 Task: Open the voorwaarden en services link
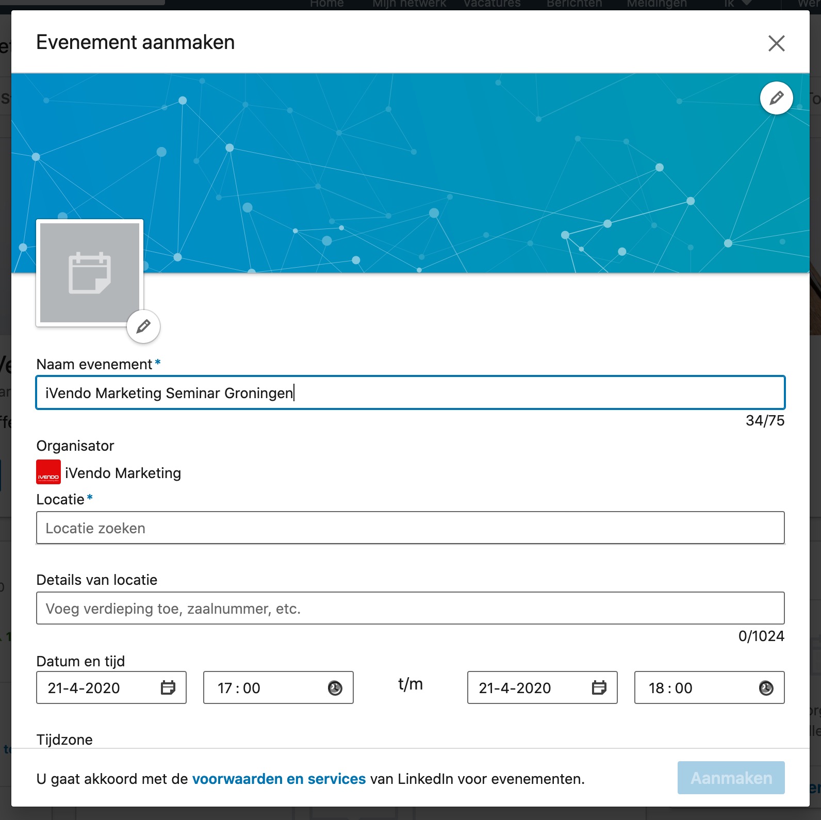click(279, 779)
